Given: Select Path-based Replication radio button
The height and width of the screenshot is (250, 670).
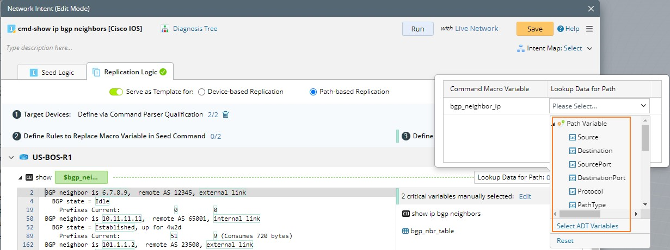Looking at the screenshot, I should [x=313, y=92].
